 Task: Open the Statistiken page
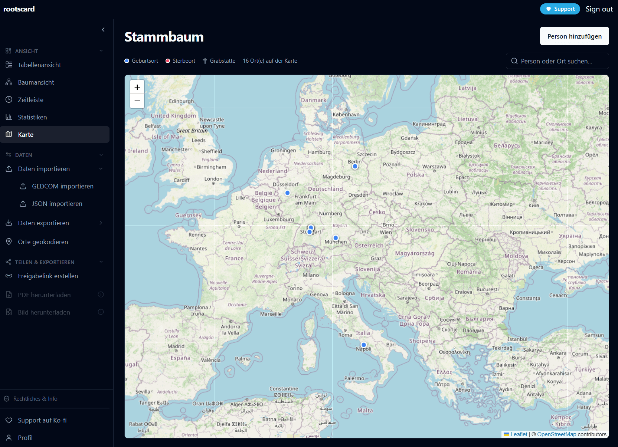pyautogui.click(x=32, y=117)
